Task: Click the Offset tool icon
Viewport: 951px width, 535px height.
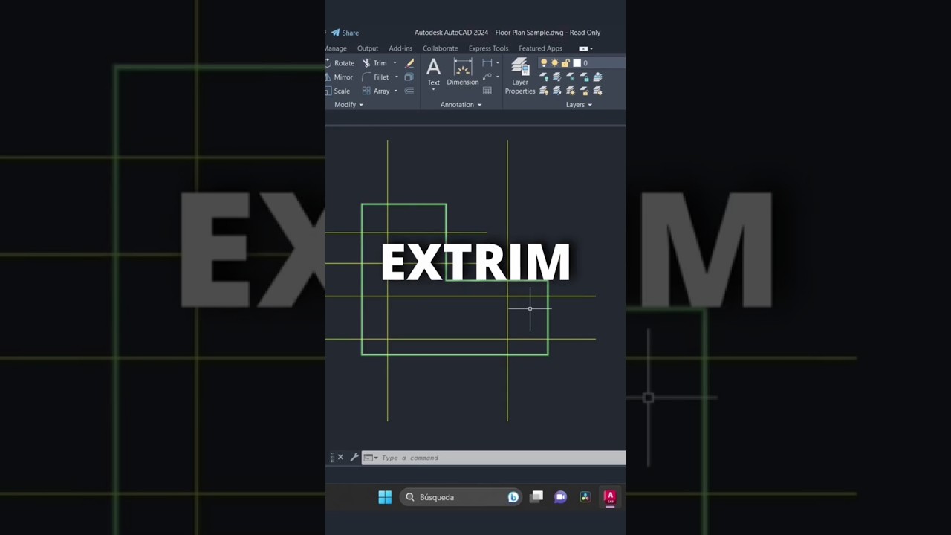Action: (409, 91)
